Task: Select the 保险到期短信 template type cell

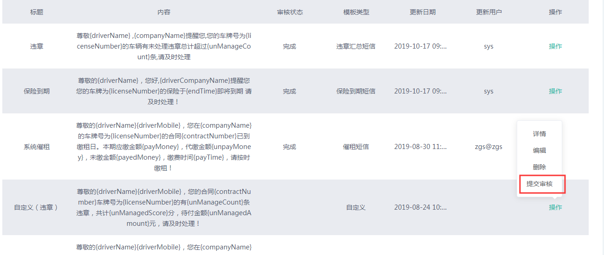Action: click(356, 91)
